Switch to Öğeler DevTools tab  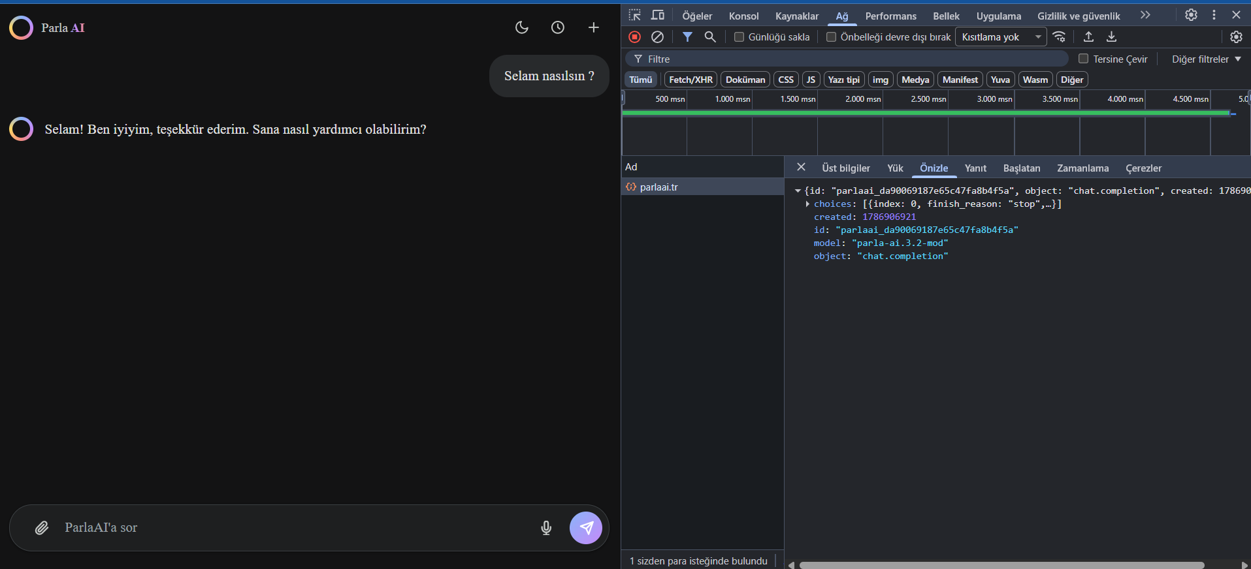pyautogui.click(x=697, y=16)
